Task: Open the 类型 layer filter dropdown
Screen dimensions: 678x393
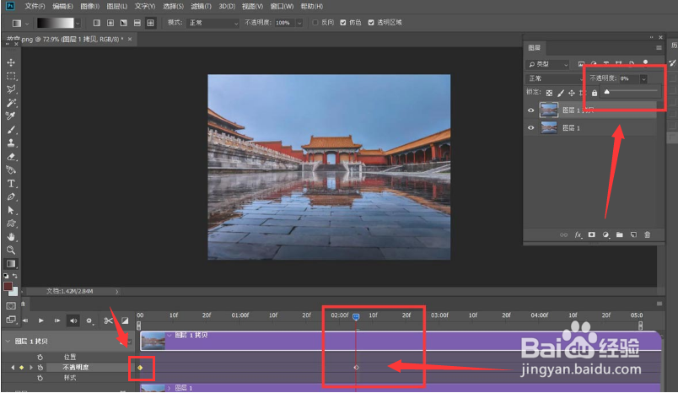Action: coord(547,64)
